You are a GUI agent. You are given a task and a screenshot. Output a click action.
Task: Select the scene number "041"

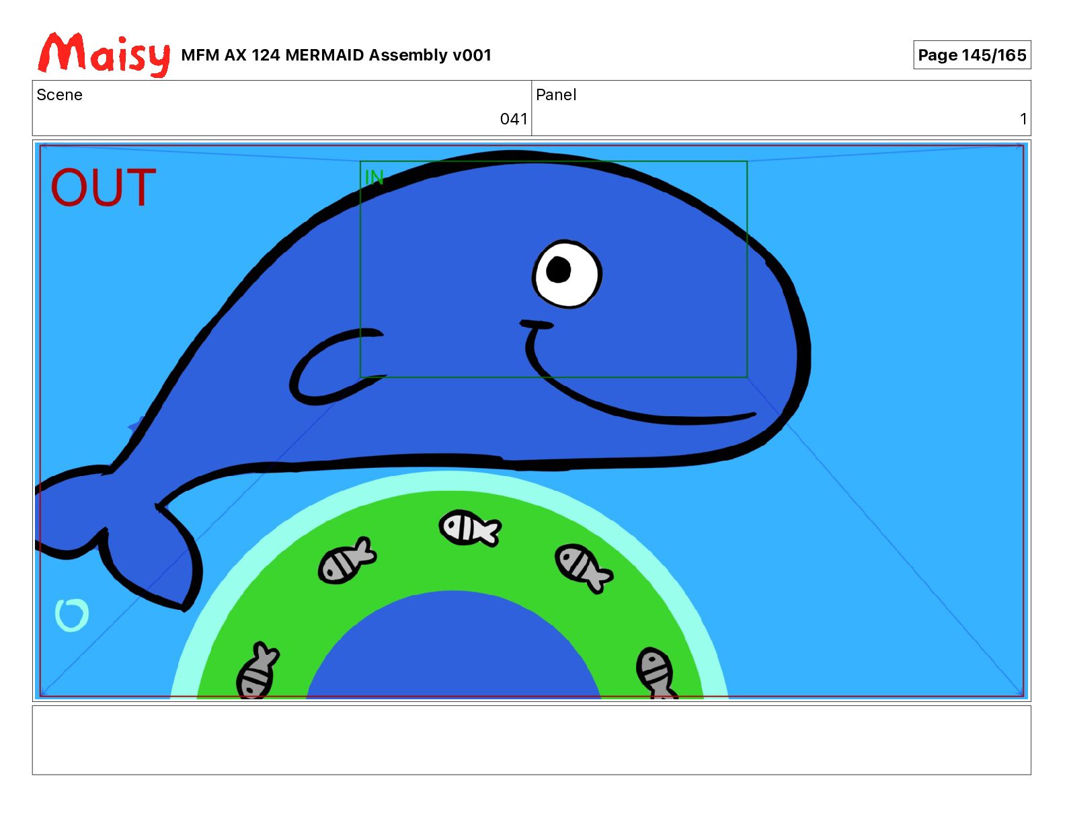(514, 119)
